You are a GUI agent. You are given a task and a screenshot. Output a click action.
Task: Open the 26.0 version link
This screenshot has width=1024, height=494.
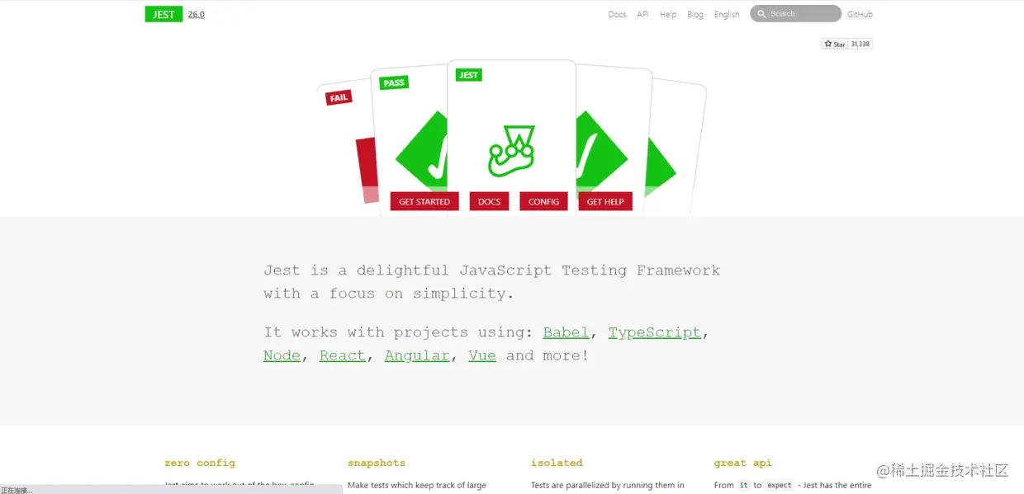point(197,14)
